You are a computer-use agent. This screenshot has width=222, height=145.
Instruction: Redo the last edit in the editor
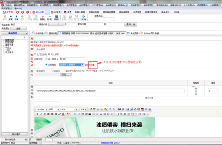[114, 109]
